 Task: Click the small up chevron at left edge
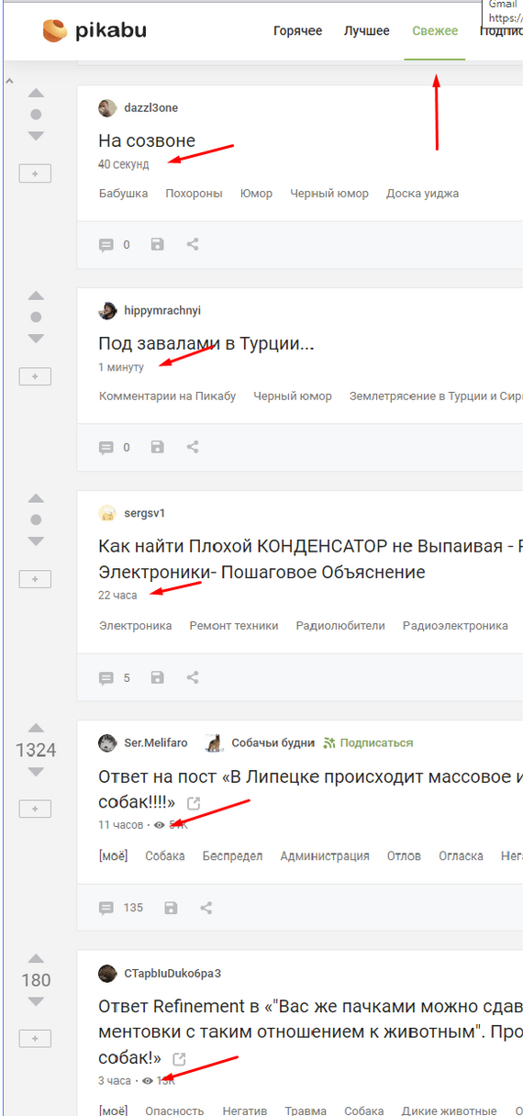click(x=9, y=82)
